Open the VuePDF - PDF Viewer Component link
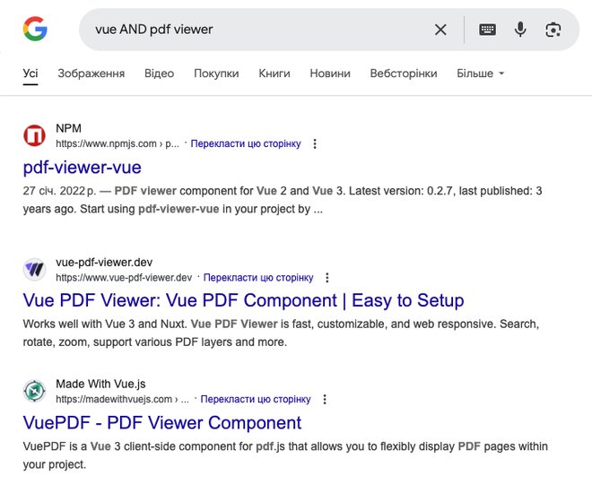 coord(162,422)
